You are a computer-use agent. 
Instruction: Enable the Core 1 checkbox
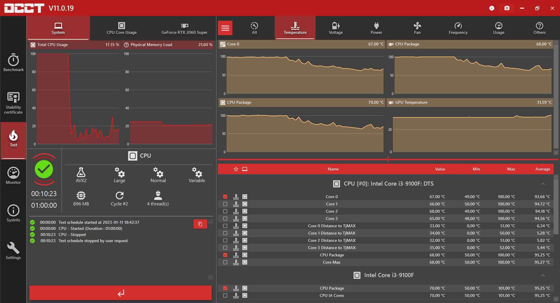pyautogui.click(x=225, y=204)
